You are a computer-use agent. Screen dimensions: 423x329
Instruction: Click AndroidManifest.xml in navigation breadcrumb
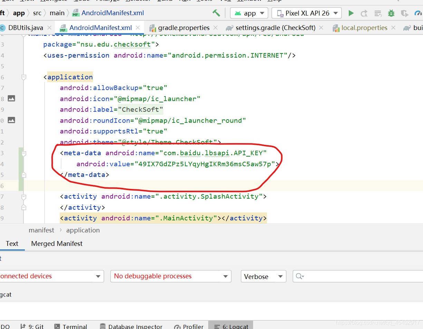click(108, 13)
